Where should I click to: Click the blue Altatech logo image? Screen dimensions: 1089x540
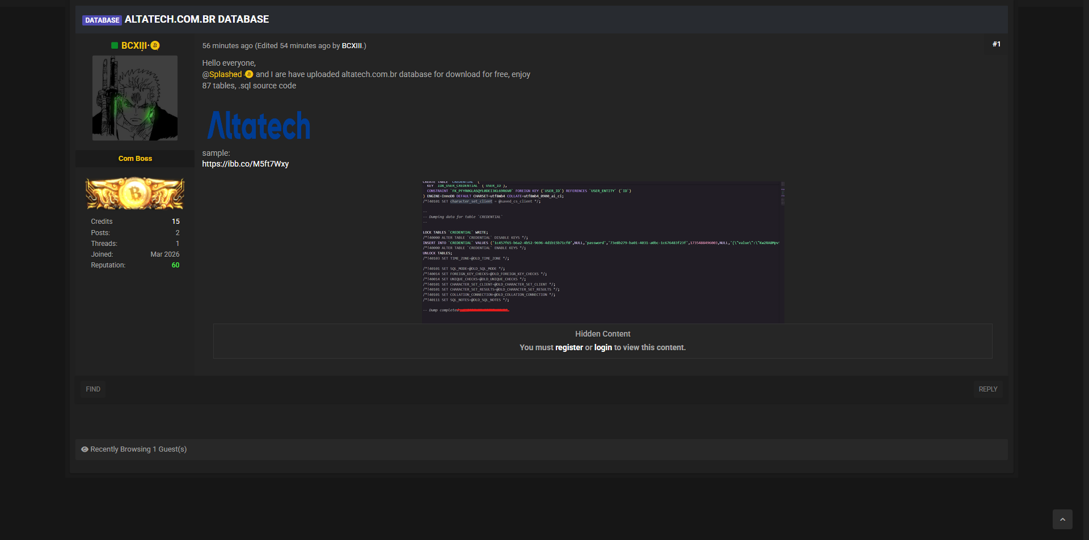coord(259,125)
